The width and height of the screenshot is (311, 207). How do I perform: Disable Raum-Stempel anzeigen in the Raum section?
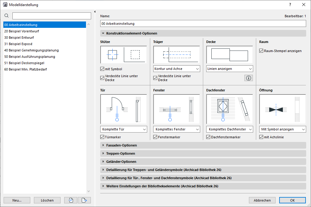(261, 51)
